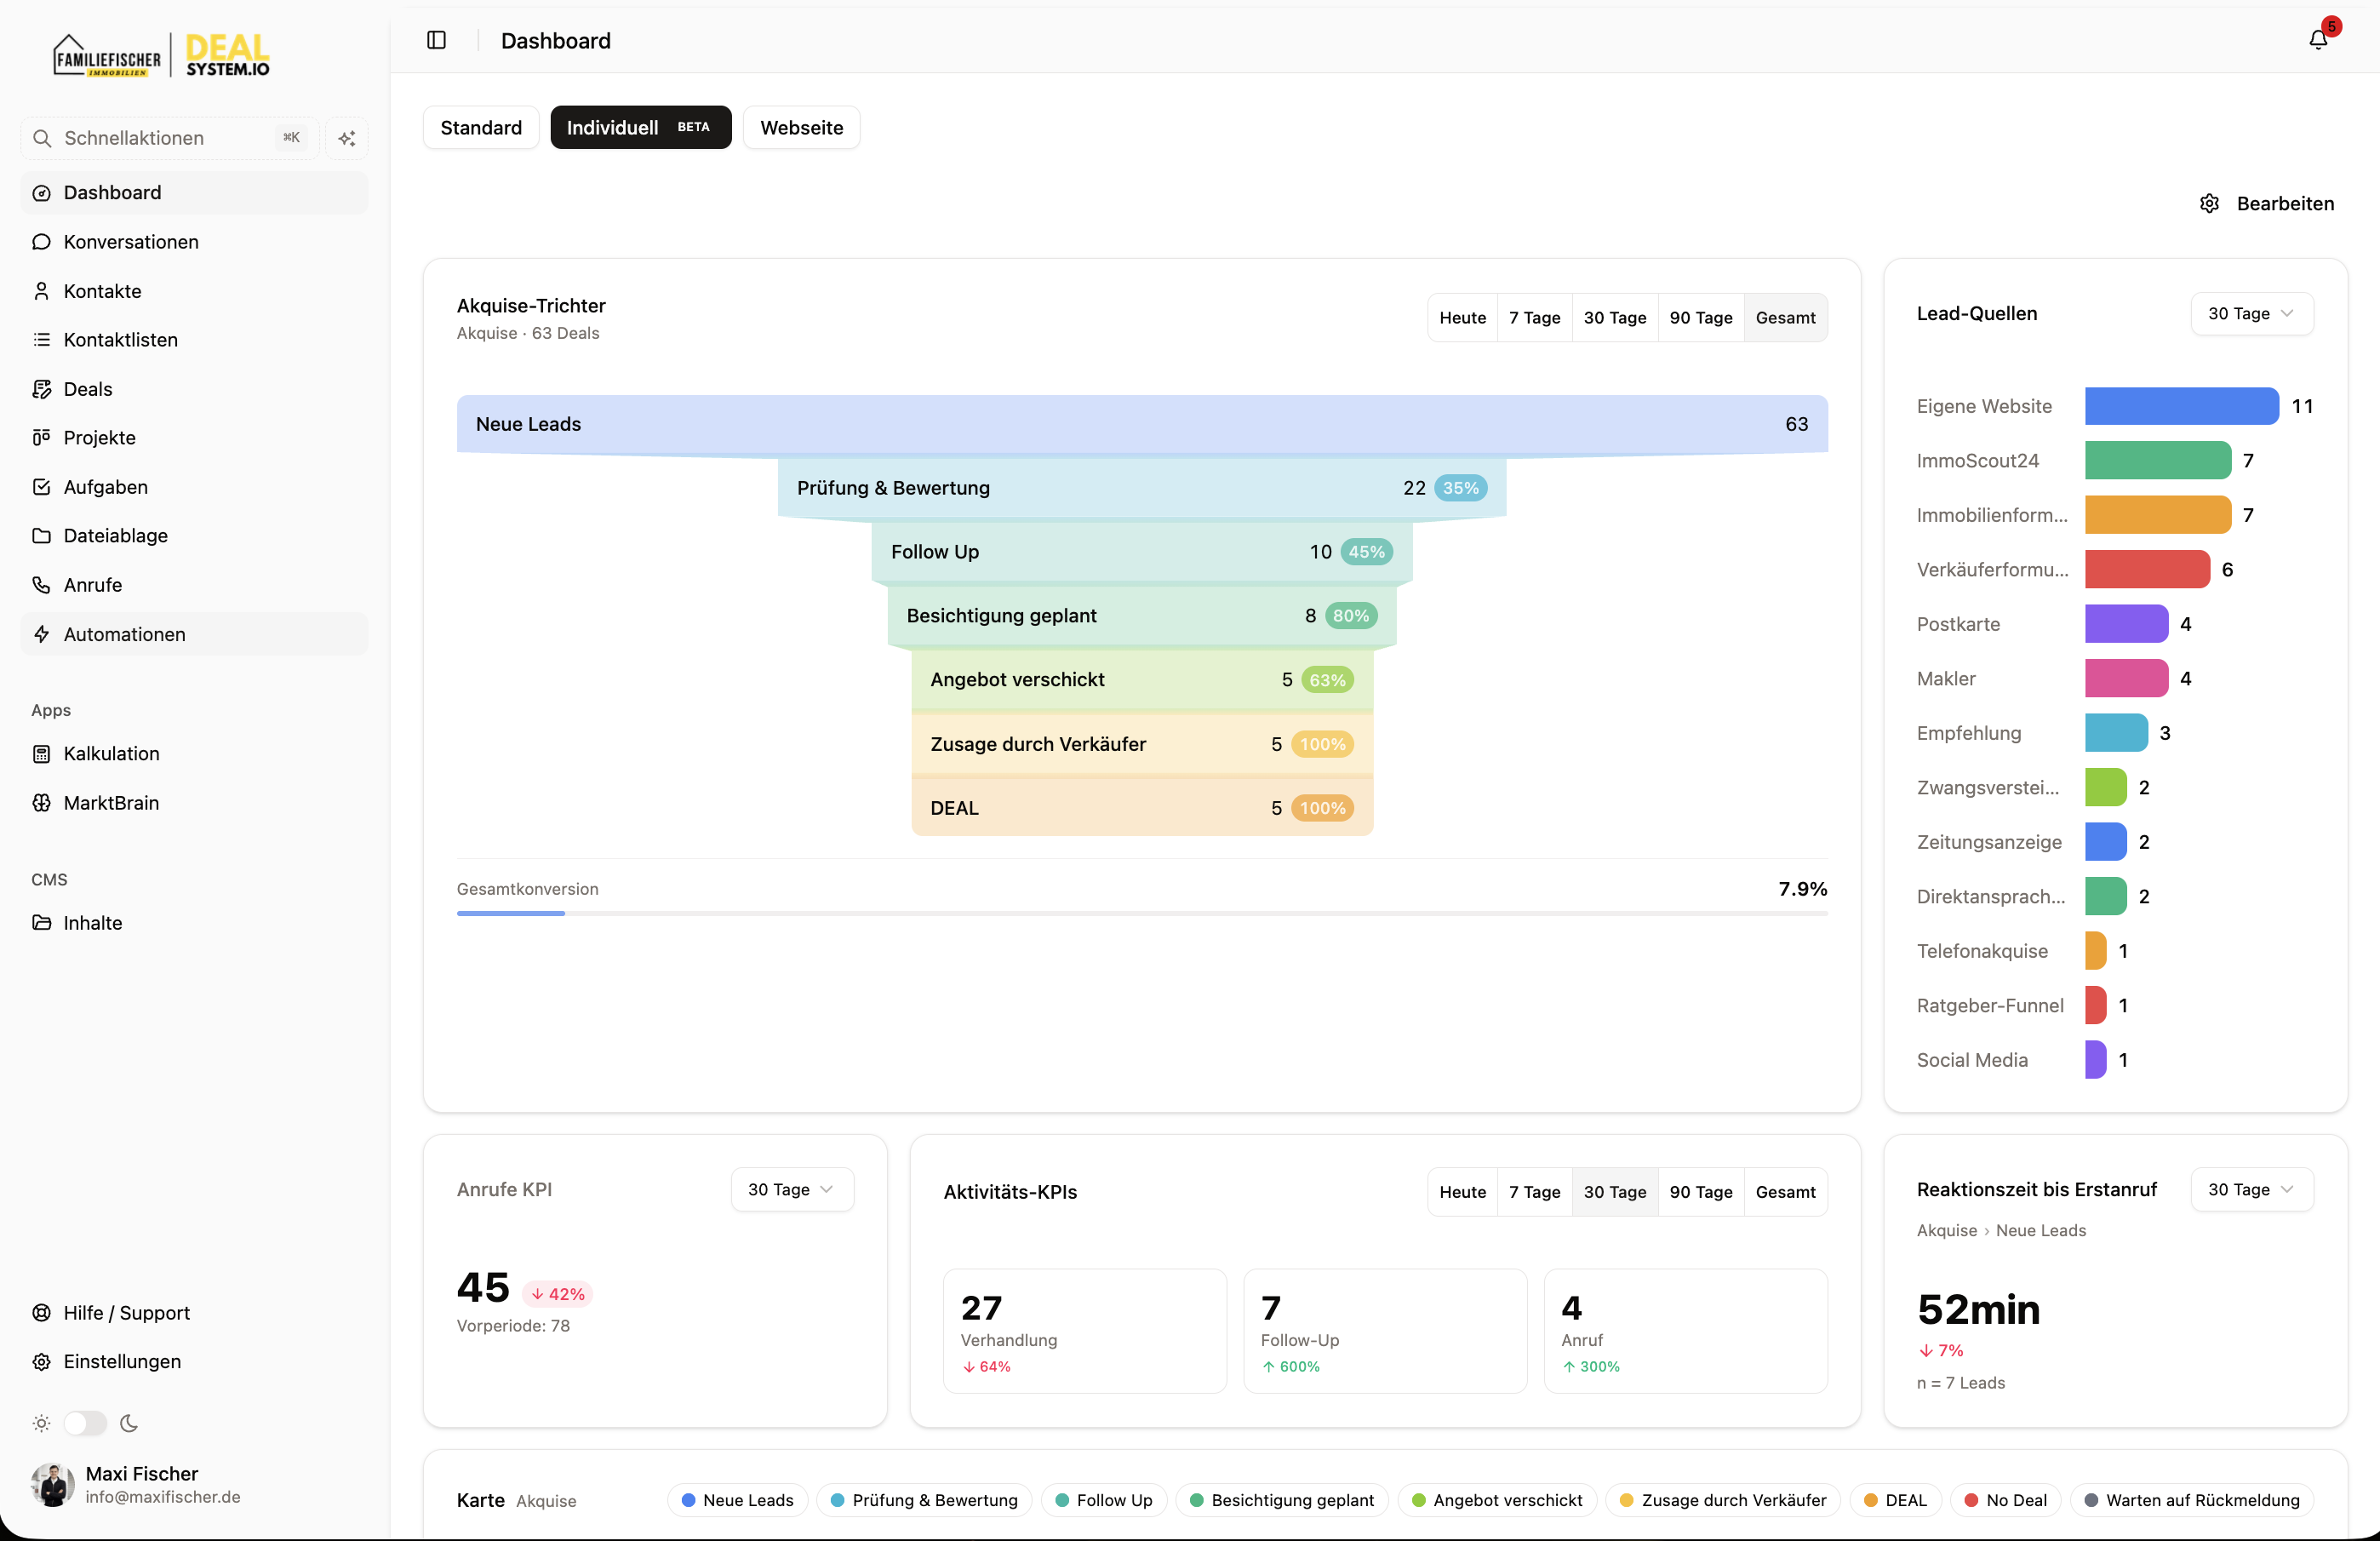The width and height of the screenshot is (2380, 1541).
Task: Click the Automationen lightning icon
Action: click(41, 634)
